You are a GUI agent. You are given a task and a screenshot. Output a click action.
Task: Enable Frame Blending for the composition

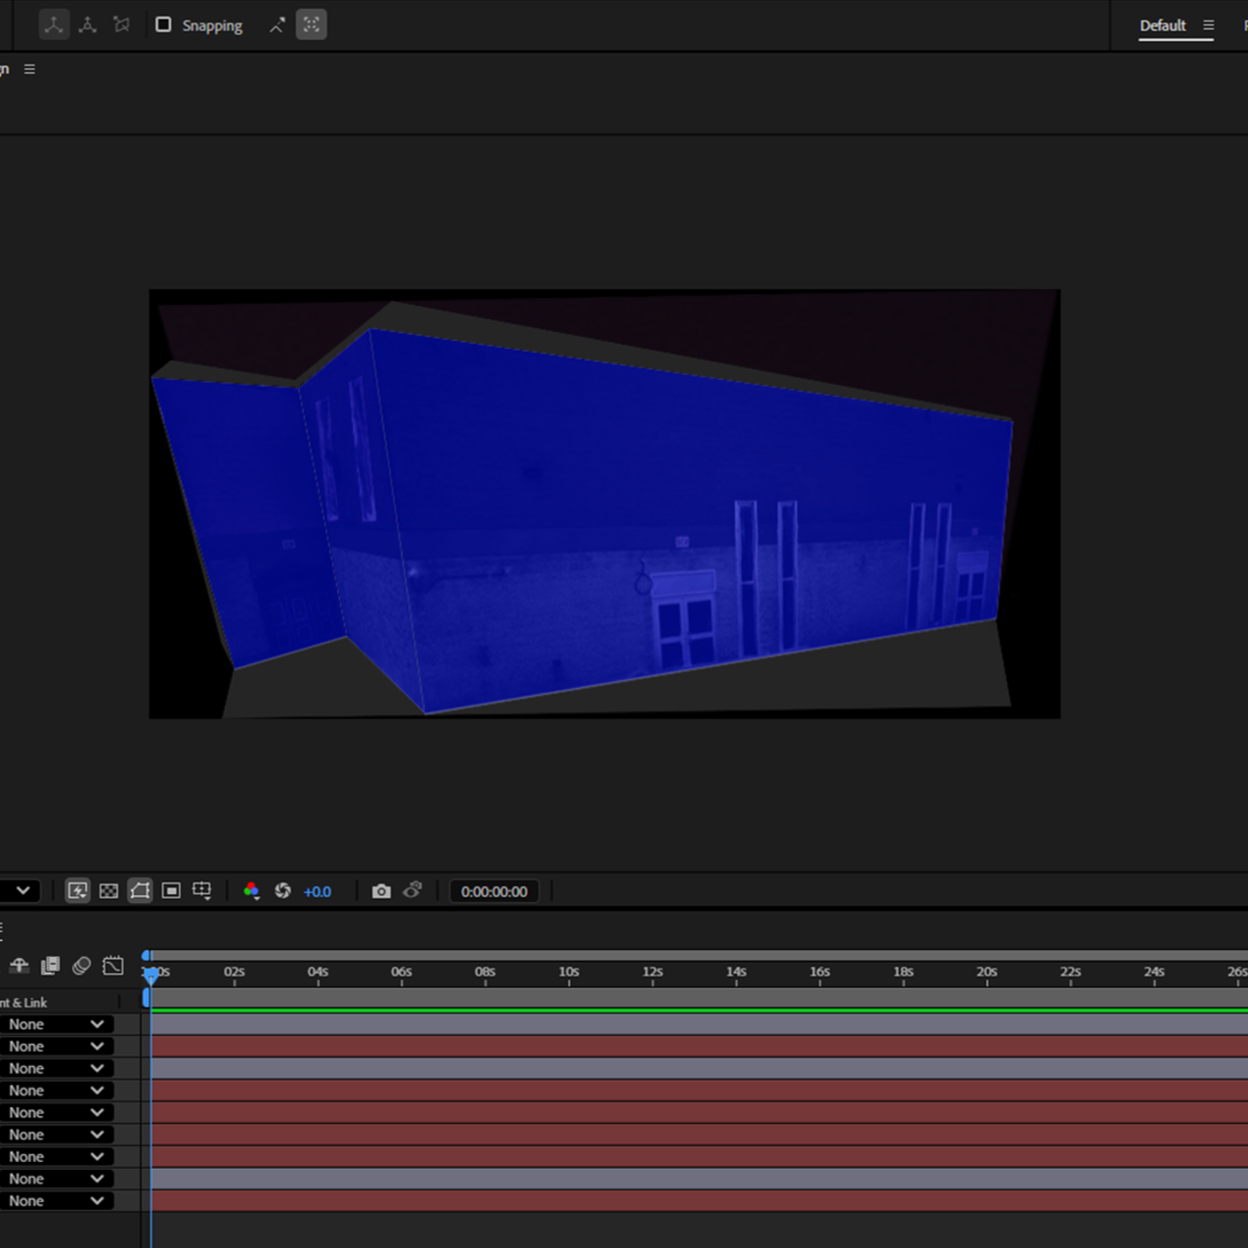(x=50, y=966)
